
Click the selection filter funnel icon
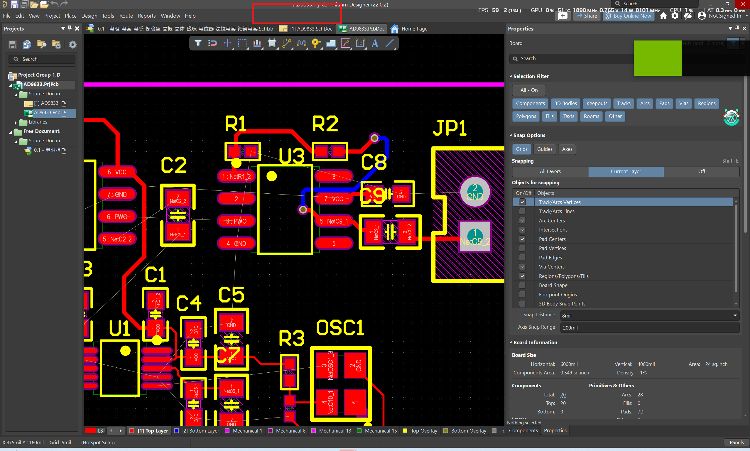(x=198, y=43)
